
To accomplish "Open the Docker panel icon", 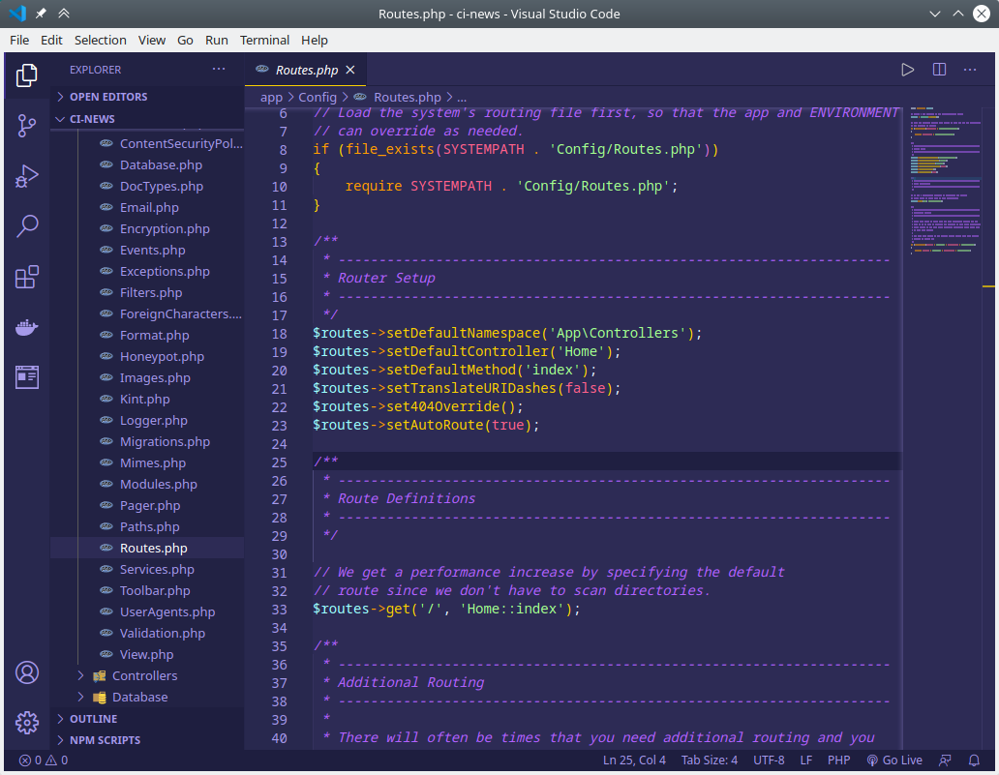I will point(27,327).
